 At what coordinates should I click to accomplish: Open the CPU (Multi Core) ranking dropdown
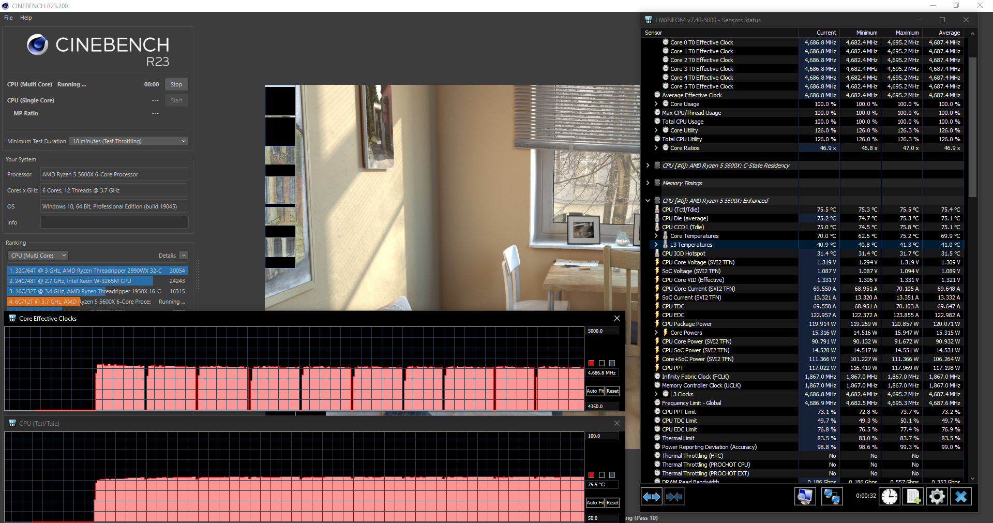coord(38,256)
